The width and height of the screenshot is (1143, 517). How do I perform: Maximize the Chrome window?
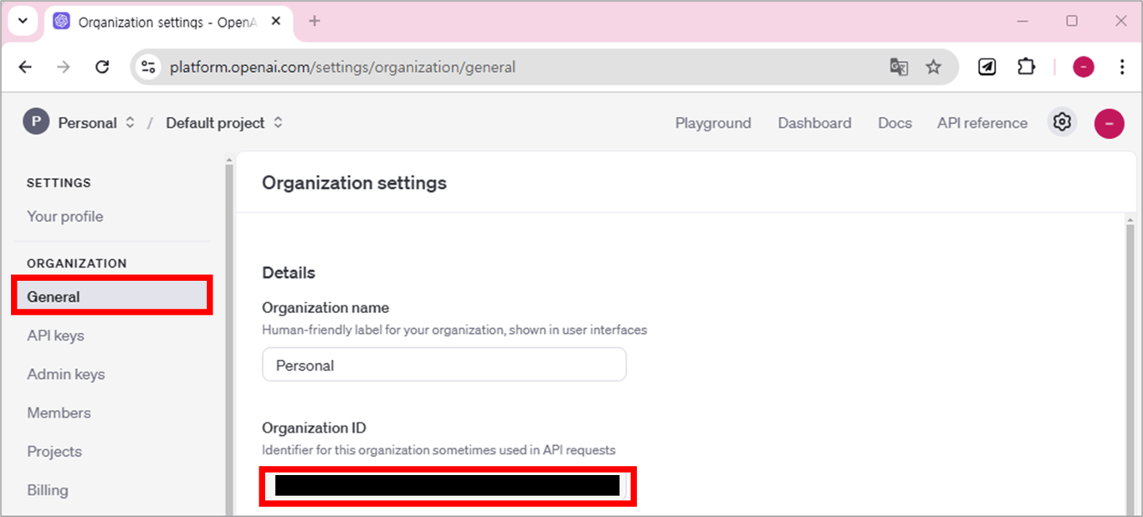click(1072, 22)
